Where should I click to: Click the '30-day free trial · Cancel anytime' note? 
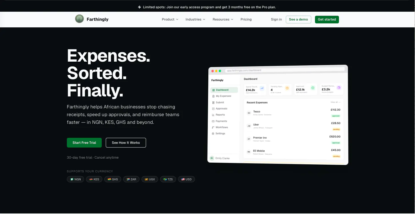click(x=93, y=158)
